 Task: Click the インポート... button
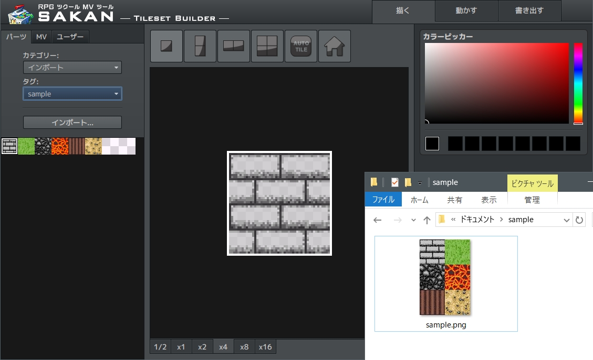point(72,123)
